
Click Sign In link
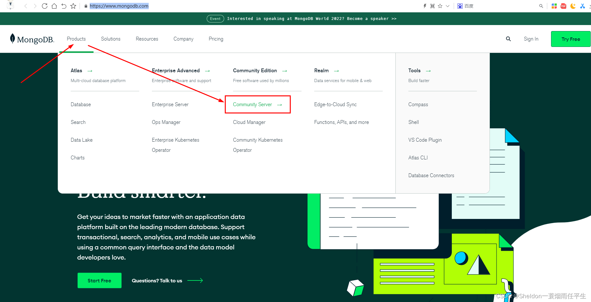(531, 39)
